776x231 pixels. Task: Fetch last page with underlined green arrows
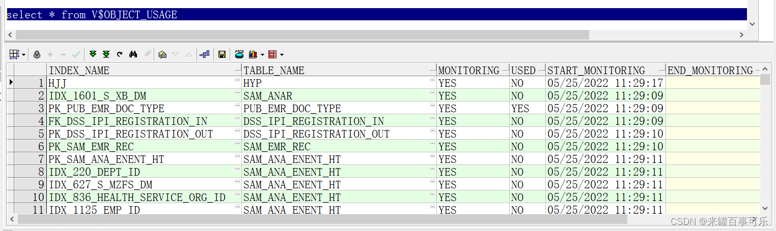[x=106, y=54]
